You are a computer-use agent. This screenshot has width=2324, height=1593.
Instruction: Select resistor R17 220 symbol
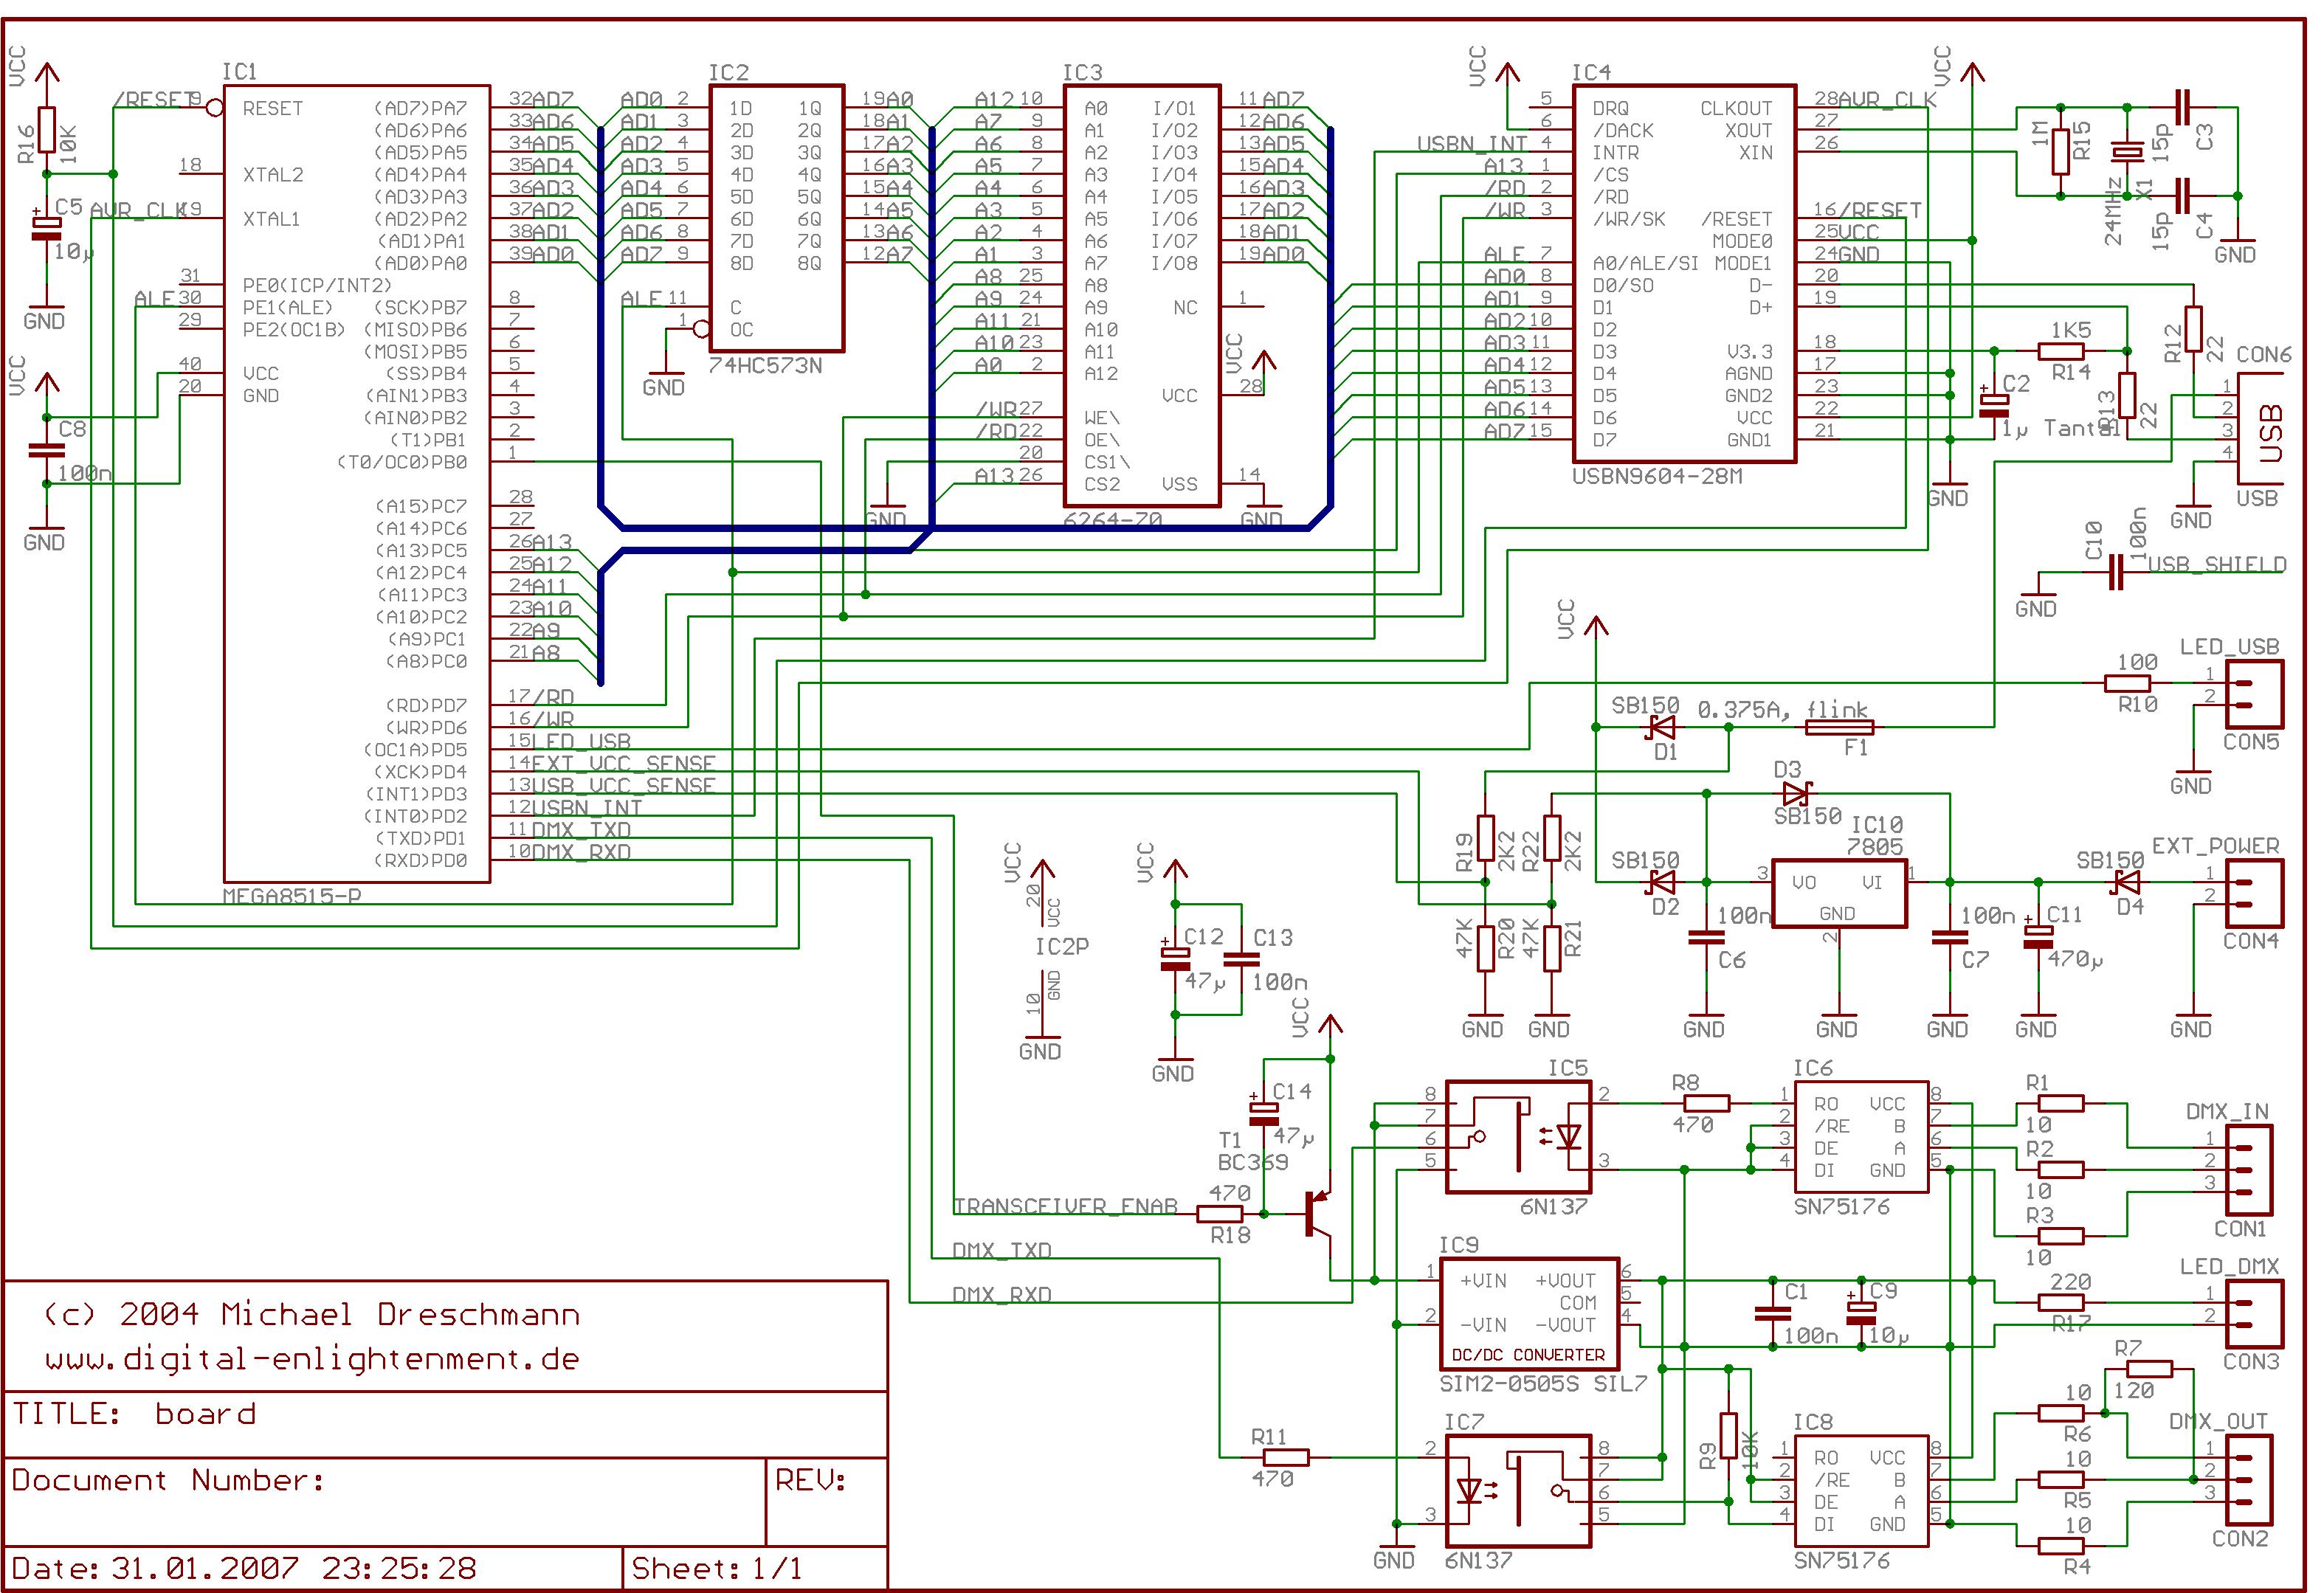click(2061, 1303)
